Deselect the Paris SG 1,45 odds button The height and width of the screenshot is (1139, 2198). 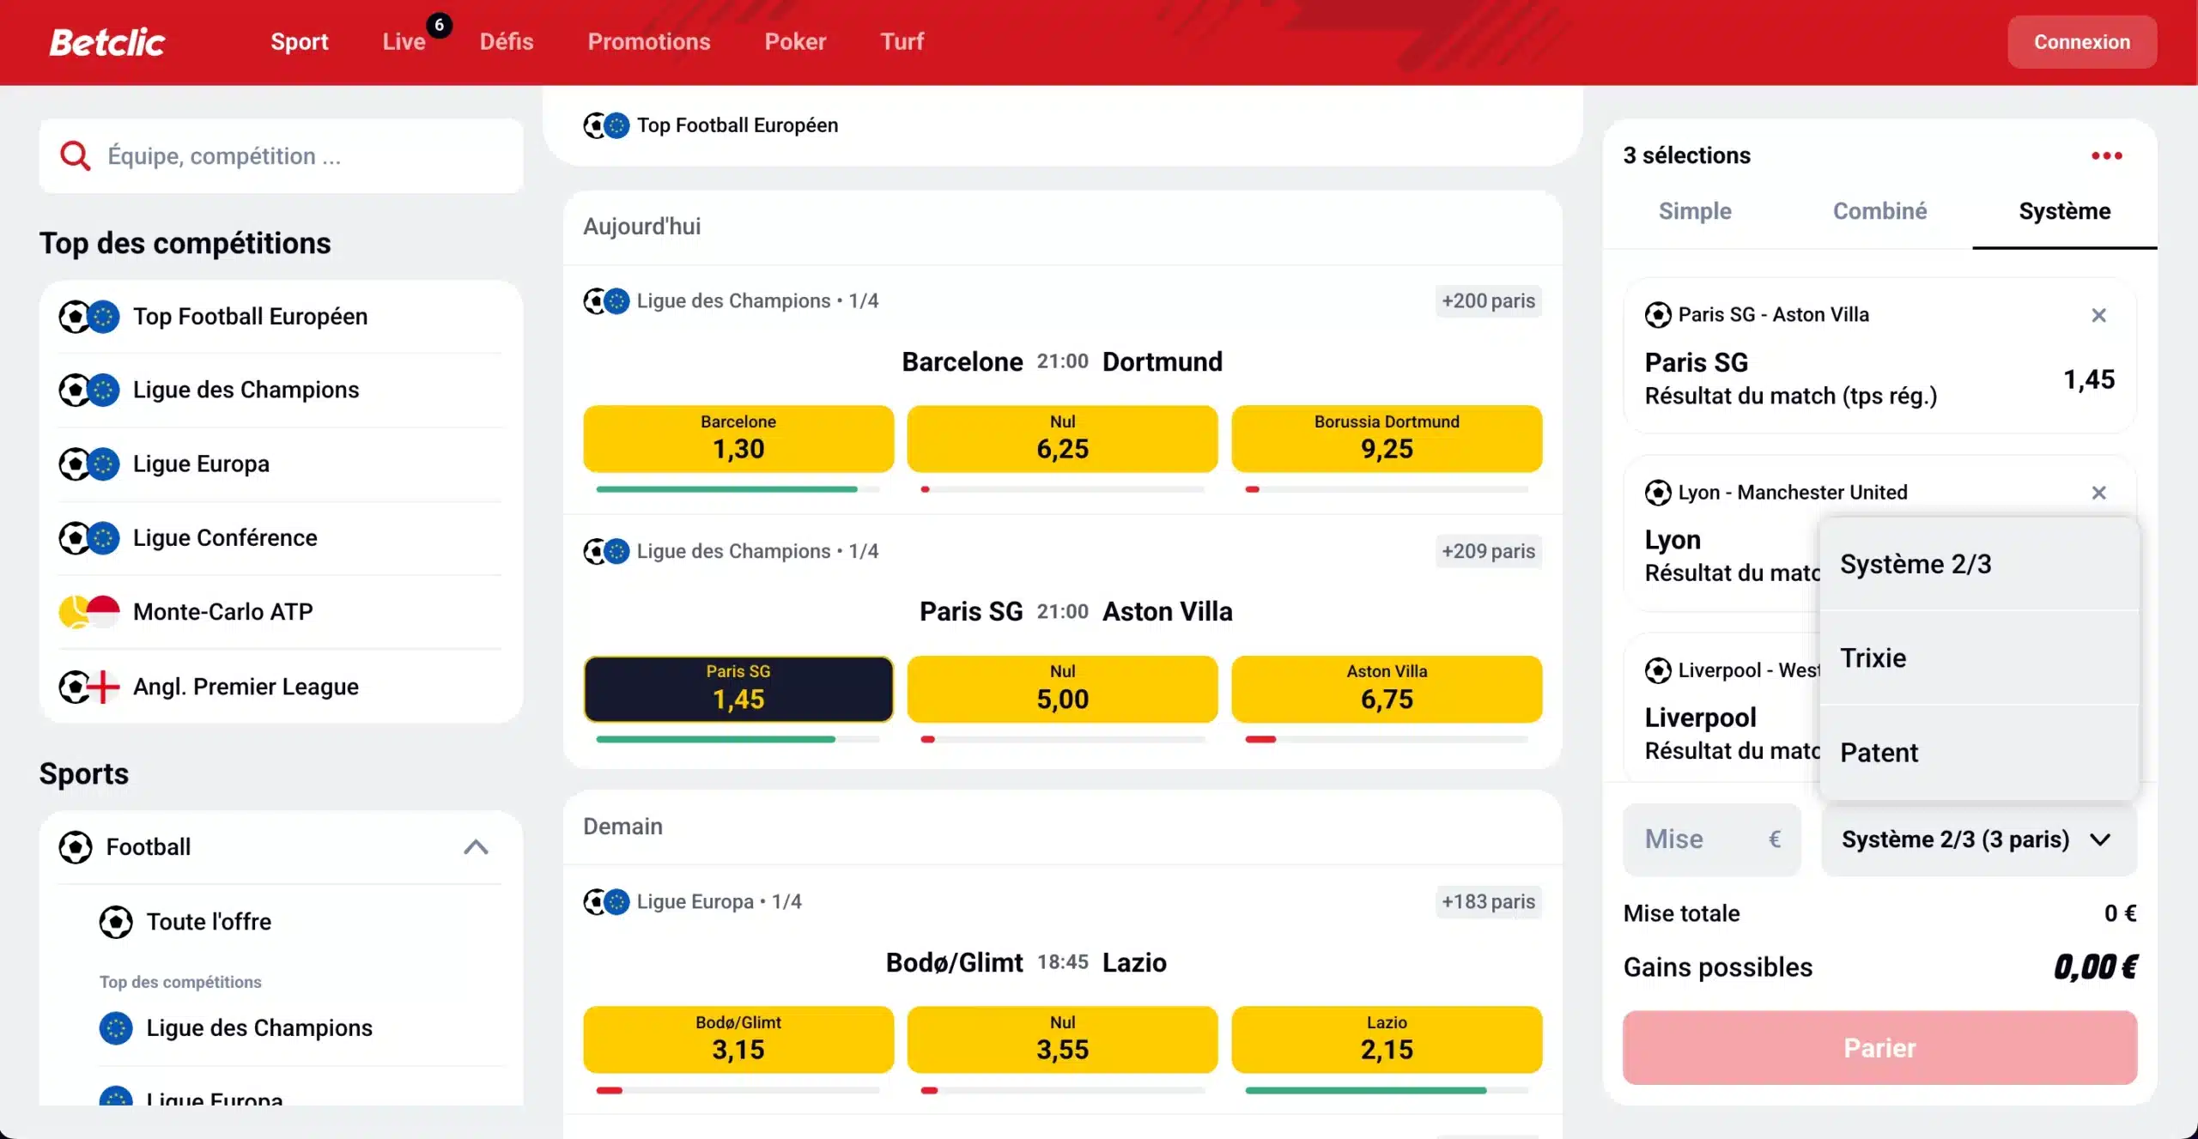pyautogui.click(x=738, y=689)
